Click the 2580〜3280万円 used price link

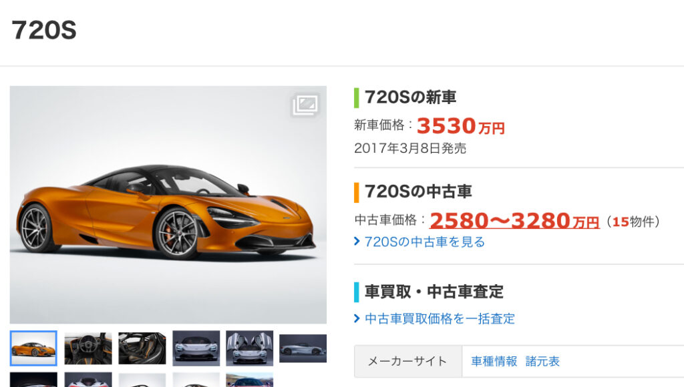pos(514,220)
